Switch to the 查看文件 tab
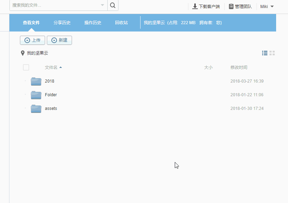This screenshot has width=288, height=203. pos(31,23)
